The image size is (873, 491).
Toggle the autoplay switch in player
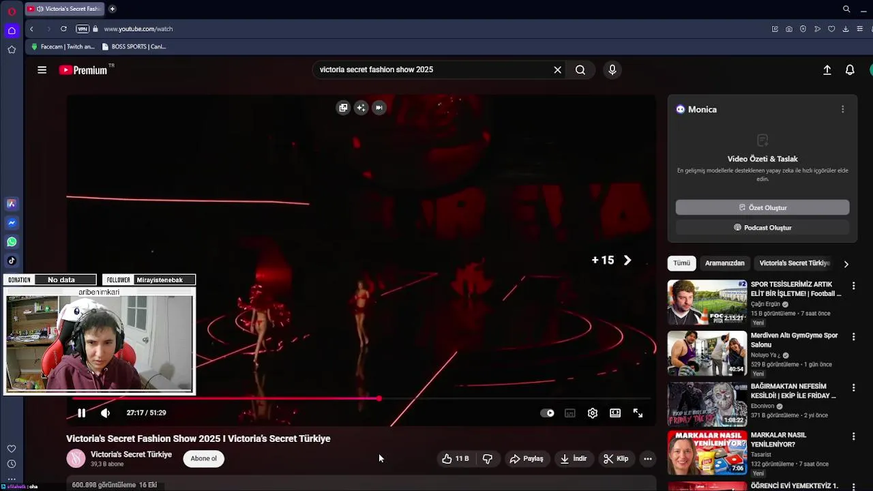click(547, 413)
